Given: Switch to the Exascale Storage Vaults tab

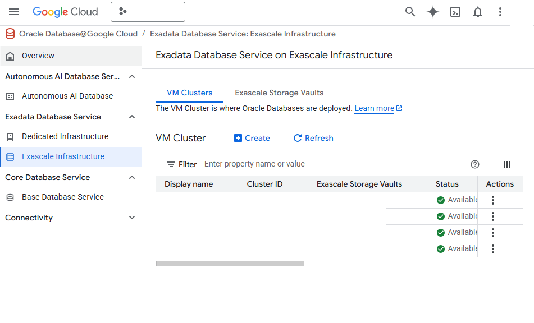Looking at the screenshot, I should (279, 93).
